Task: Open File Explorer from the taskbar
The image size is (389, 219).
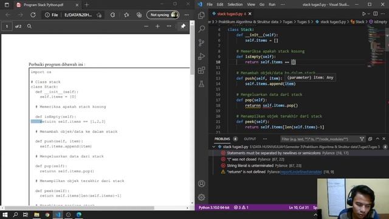Action: (36, 215)
